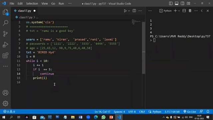Open the Selection menu
The width and height of the screenshot is (213, 120).
tap(32, 4)
